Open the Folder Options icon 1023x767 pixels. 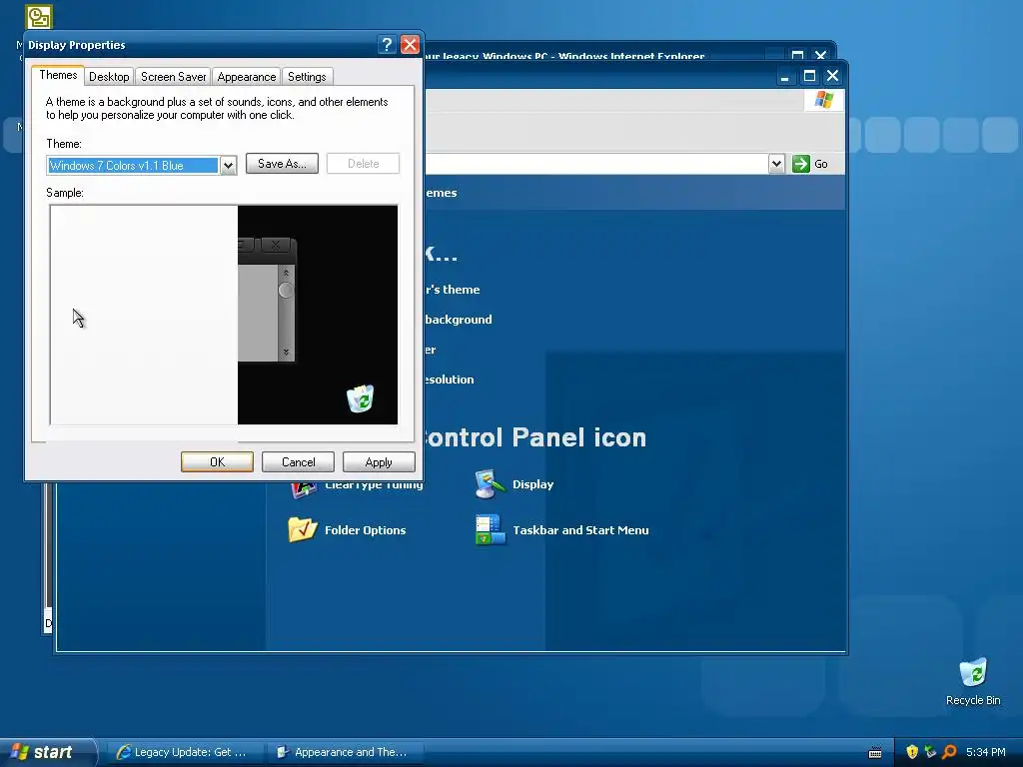(x=302, y=529)
